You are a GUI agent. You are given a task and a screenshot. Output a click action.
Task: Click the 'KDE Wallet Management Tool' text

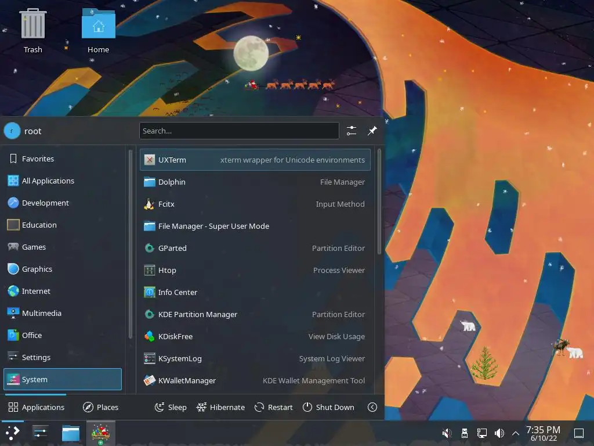pos(314,380)
